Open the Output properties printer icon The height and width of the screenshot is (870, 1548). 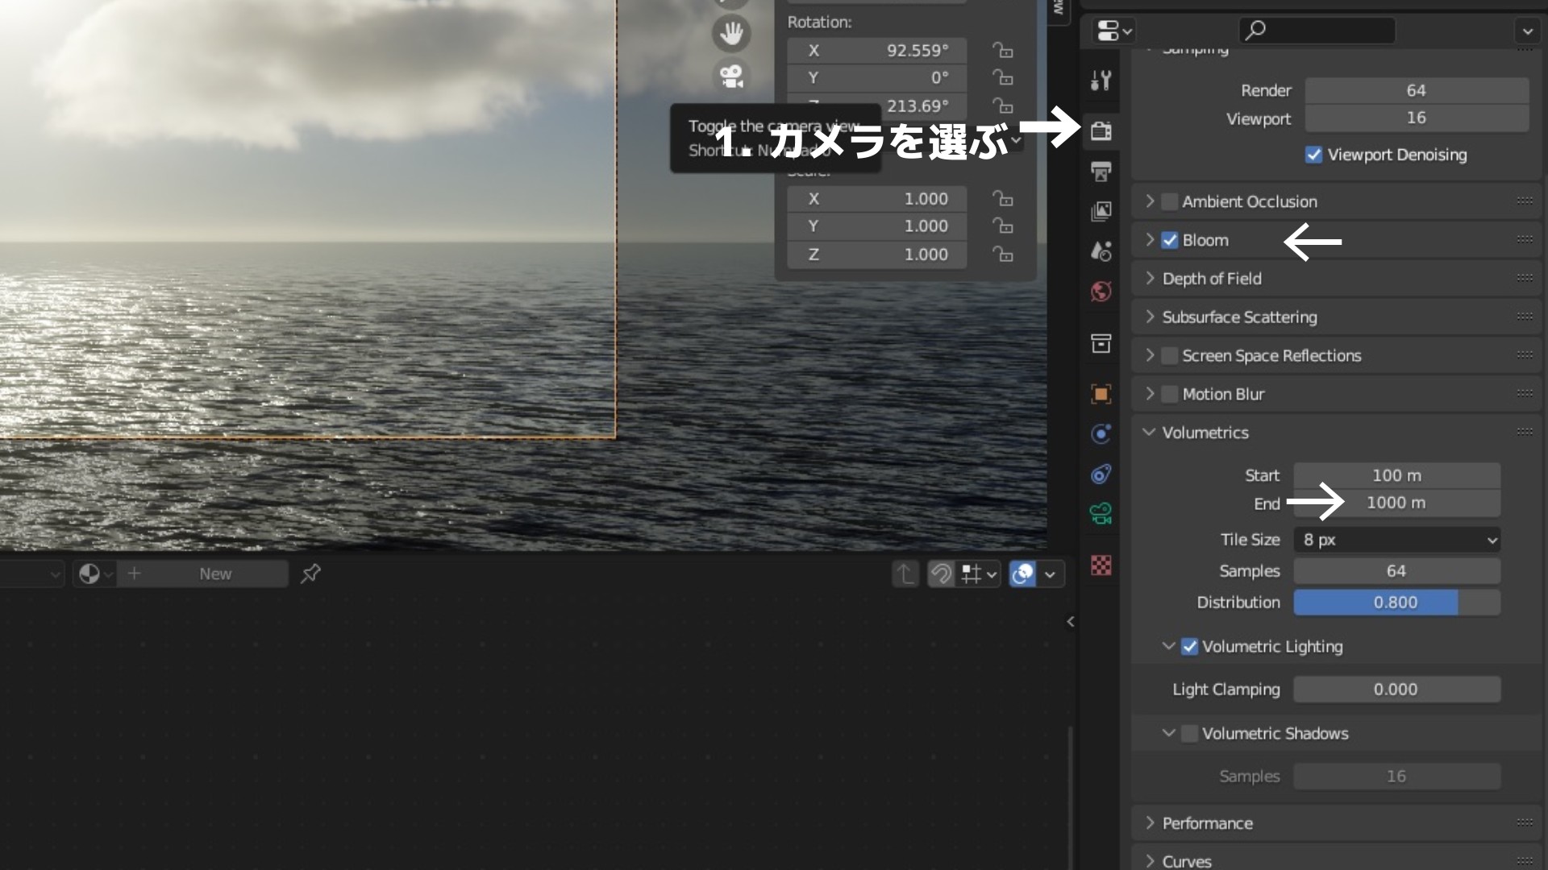pos(1101,172)
